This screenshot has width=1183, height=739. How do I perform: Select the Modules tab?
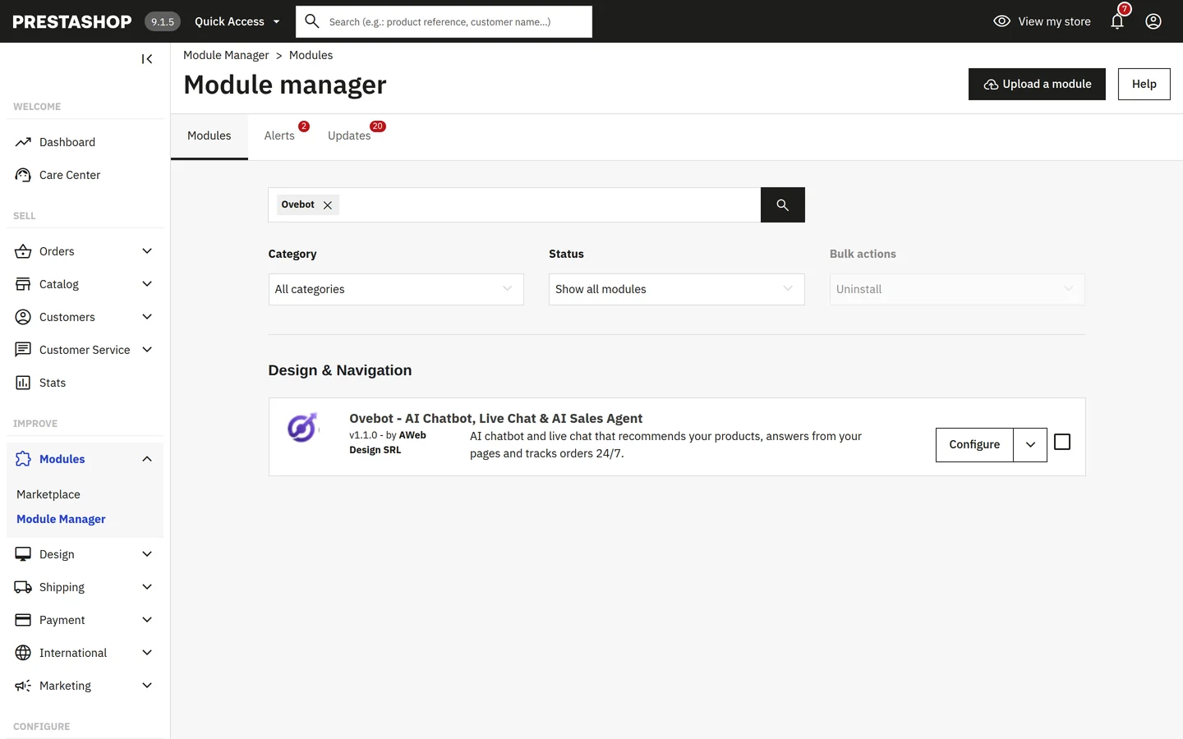209,136
